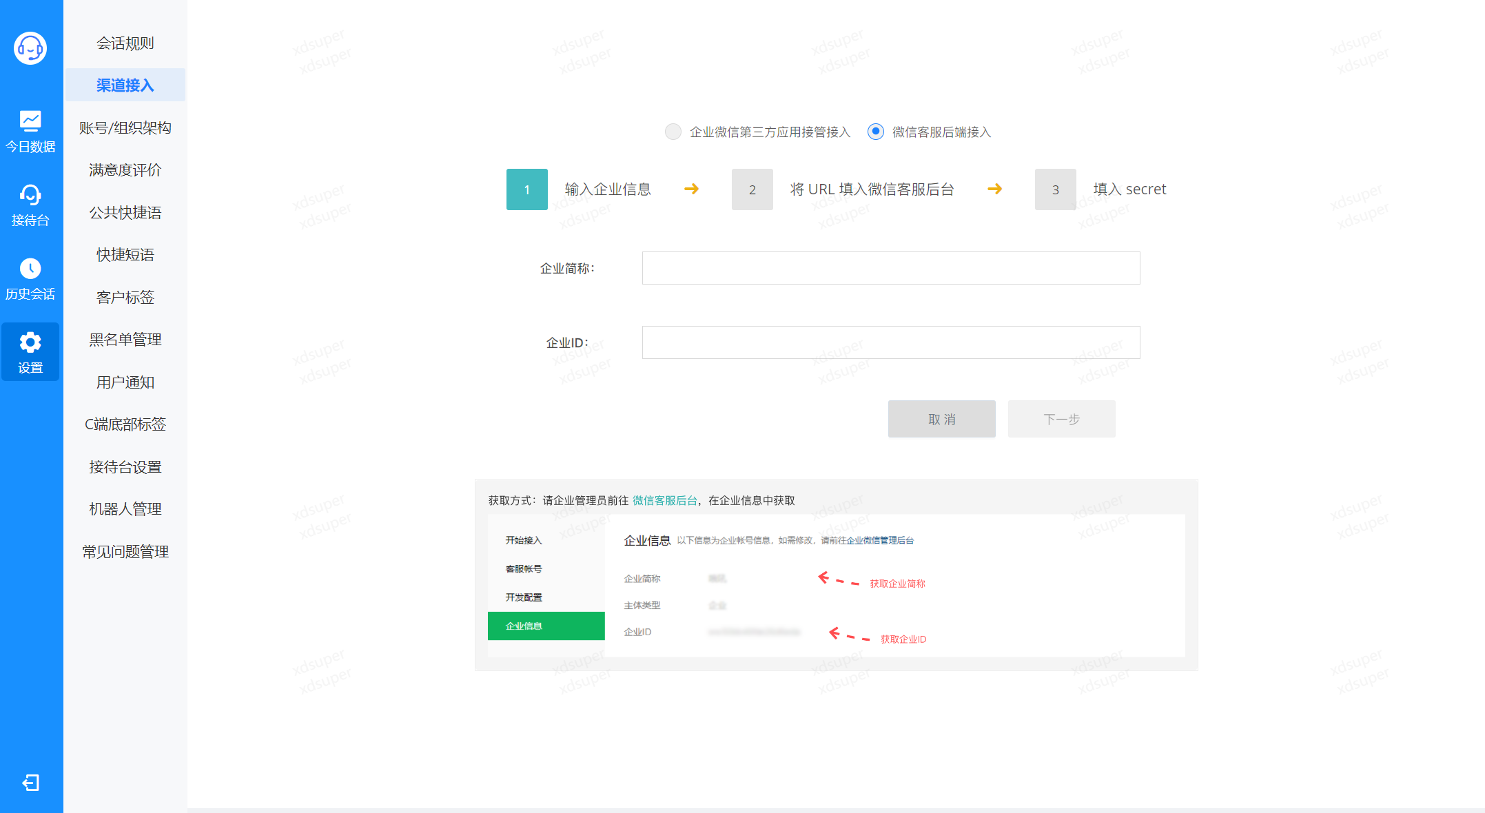Open 公共快捷语 menu item
Image resolution: width=1485 pixels, height=813 pixels.
[x=125, y=212]
